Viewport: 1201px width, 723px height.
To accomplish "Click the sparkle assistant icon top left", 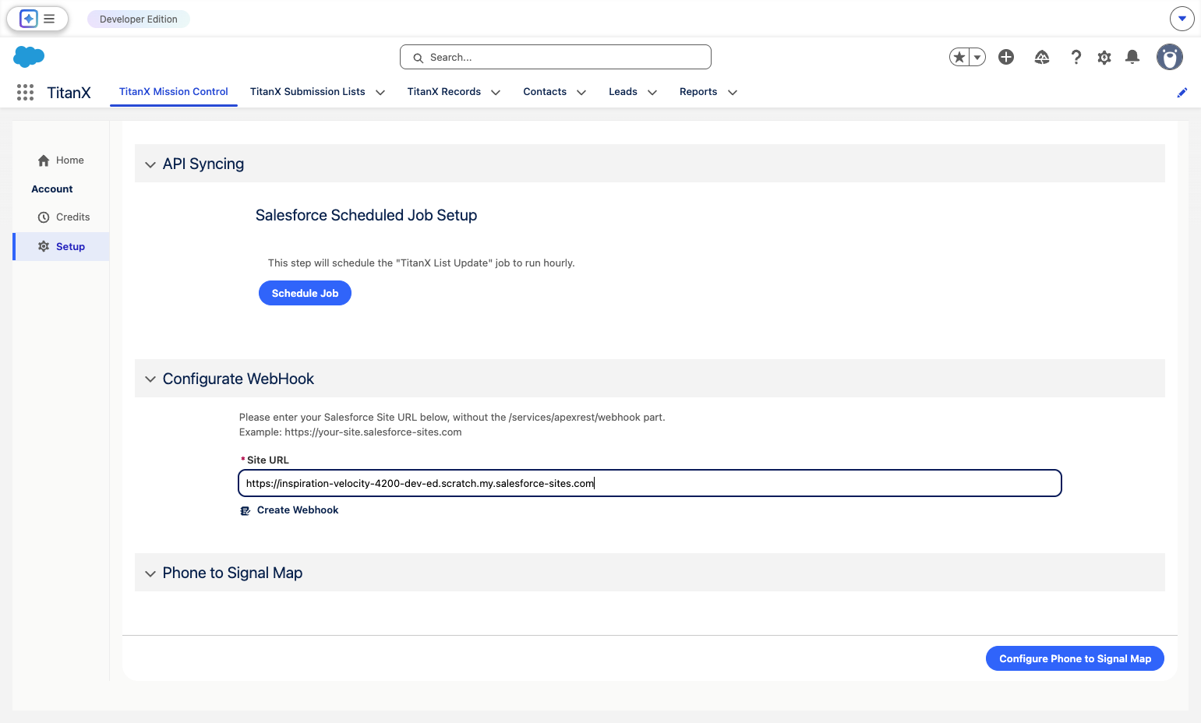I will 29,19.
